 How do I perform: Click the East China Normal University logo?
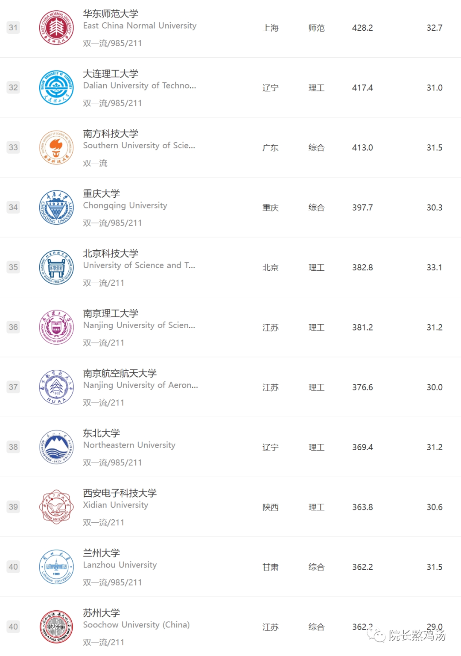[56, 28]
